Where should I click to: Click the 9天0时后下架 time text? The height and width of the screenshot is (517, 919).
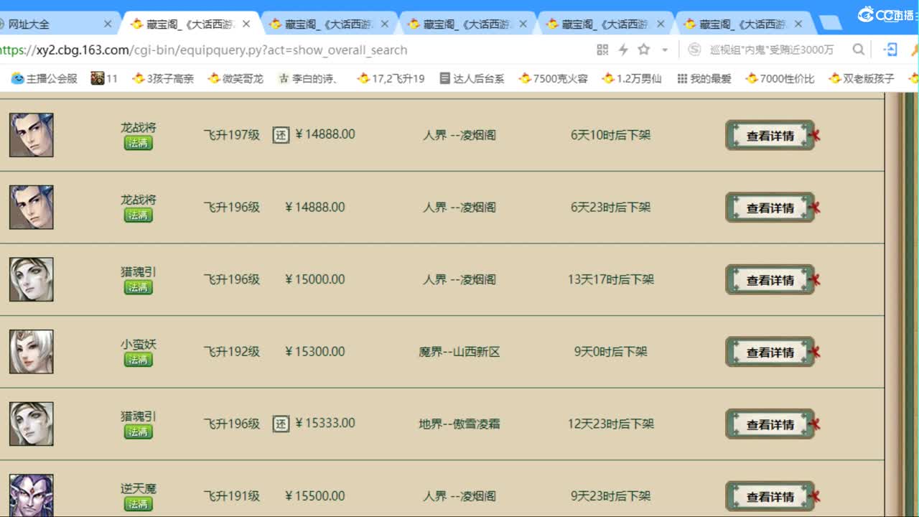tap(611, 352)
